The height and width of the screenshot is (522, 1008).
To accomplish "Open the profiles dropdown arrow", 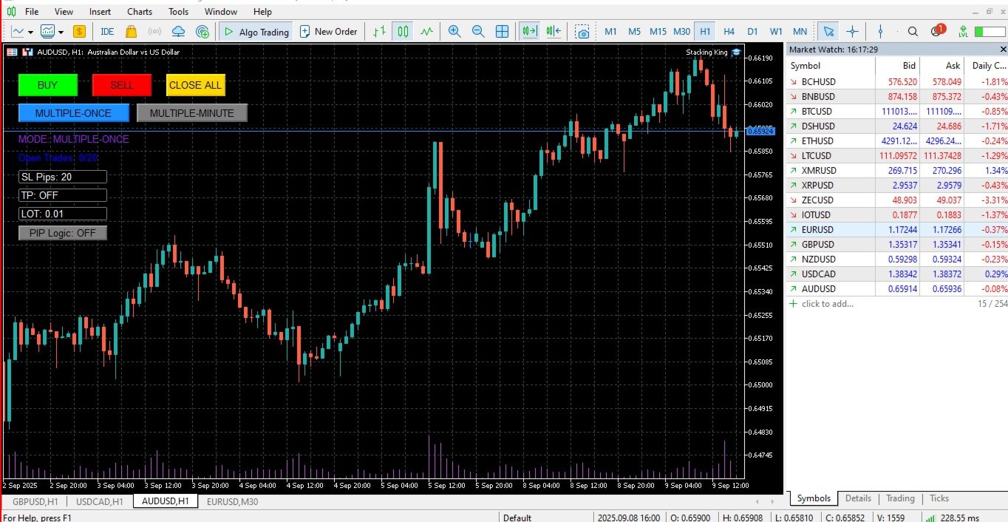I will tap(61, 32).
